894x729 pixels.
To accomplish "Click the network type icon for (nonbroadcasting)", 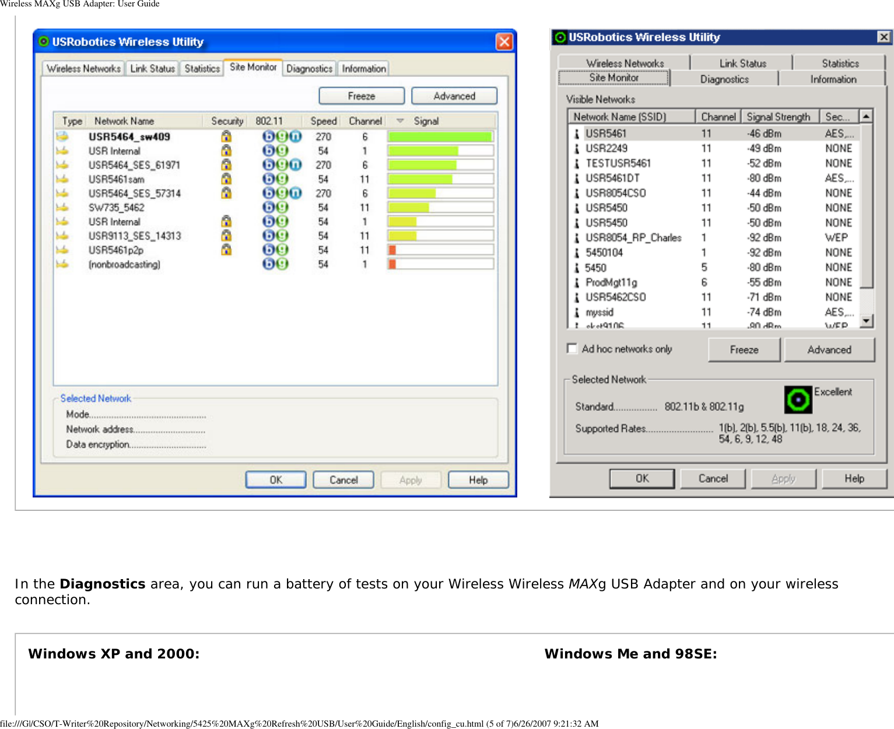I will point(62,264).
